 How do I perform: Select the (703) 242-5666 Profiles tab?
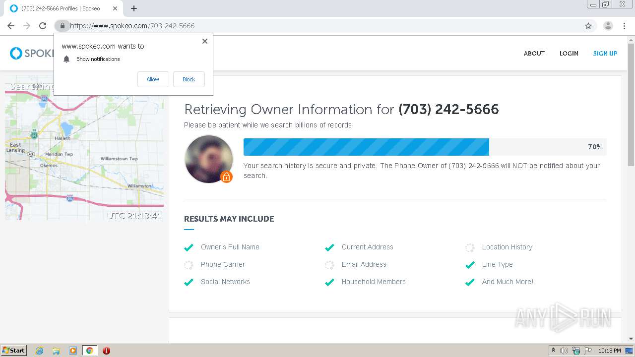(x=64, y=8)
